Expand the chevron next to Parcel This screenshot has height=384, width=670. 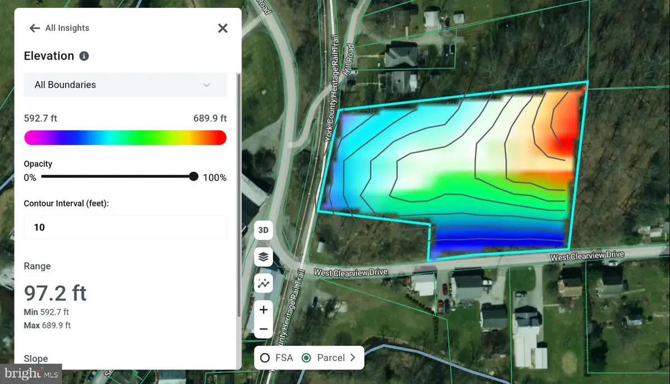[x=353, y=358]
